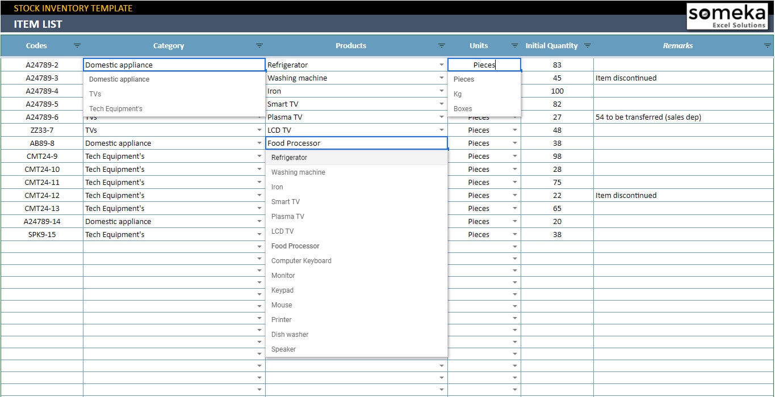Click the Units column filter icon
The image size is (775, 397).
[x=514, y=45]
